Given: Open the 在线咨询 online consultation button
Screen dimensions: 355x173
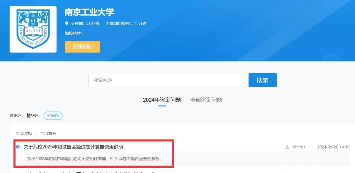Looking at the screenshot, I should [82, 47].
